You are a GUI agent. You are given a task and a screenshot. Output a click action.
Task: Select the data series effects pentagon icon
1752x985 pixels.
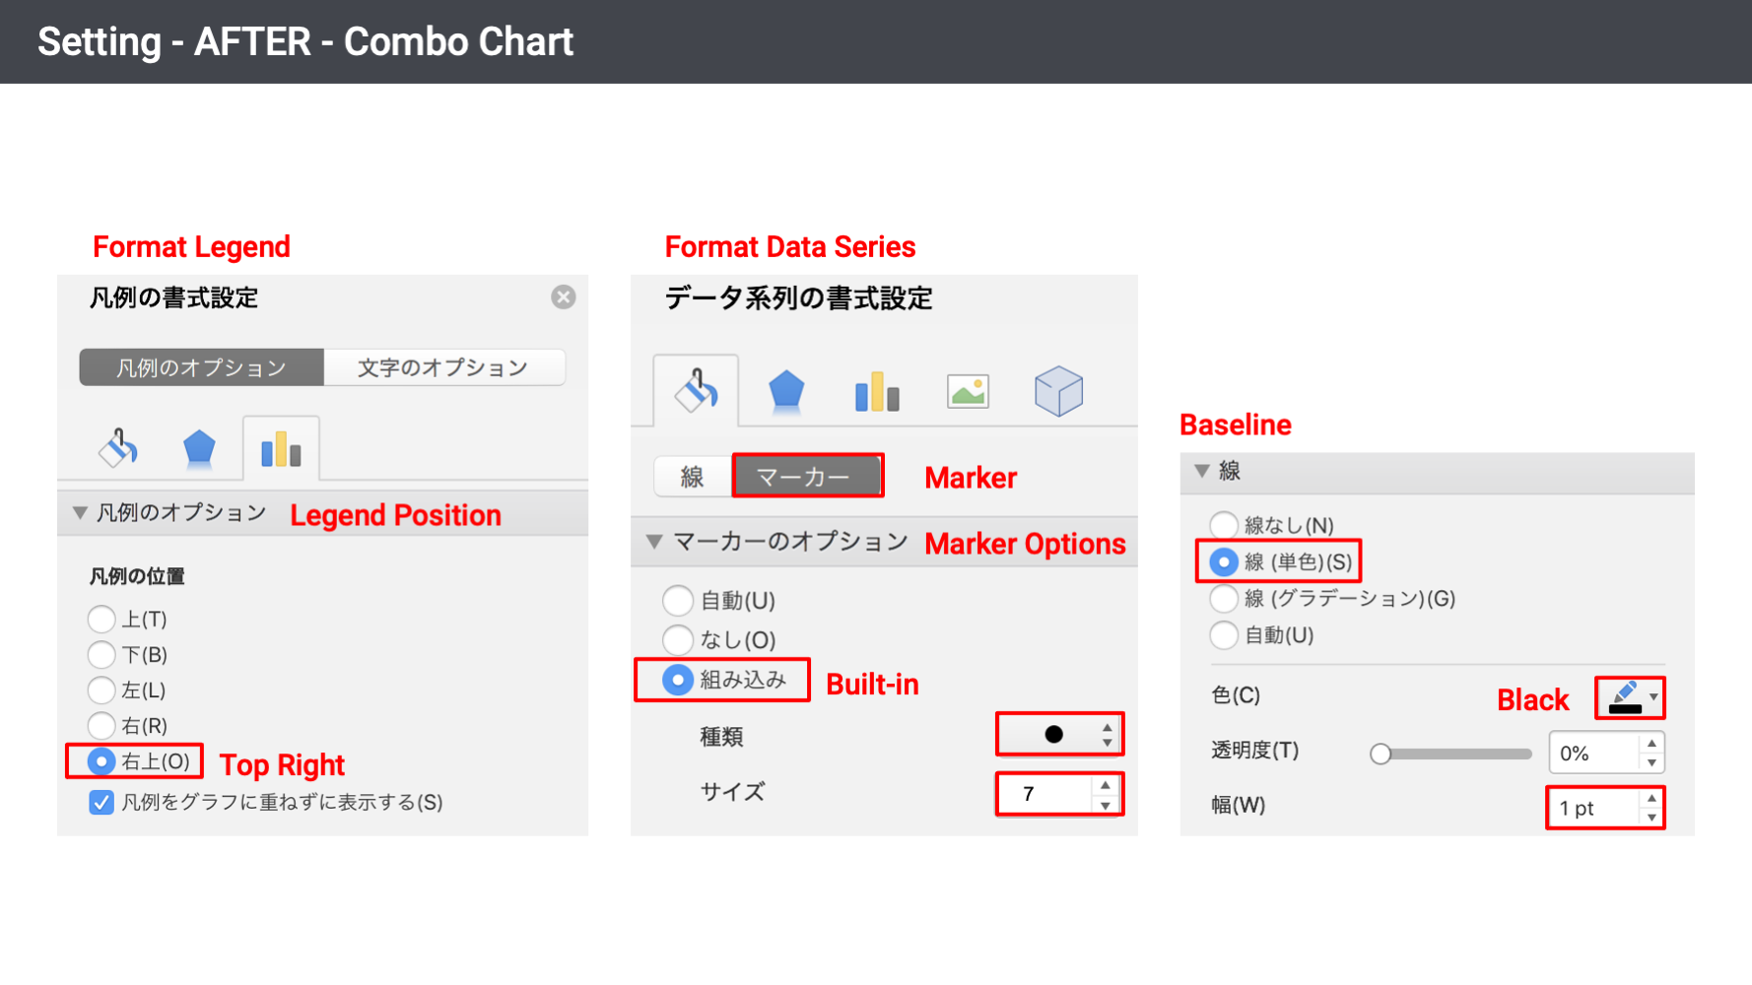[x=786, y=391]
